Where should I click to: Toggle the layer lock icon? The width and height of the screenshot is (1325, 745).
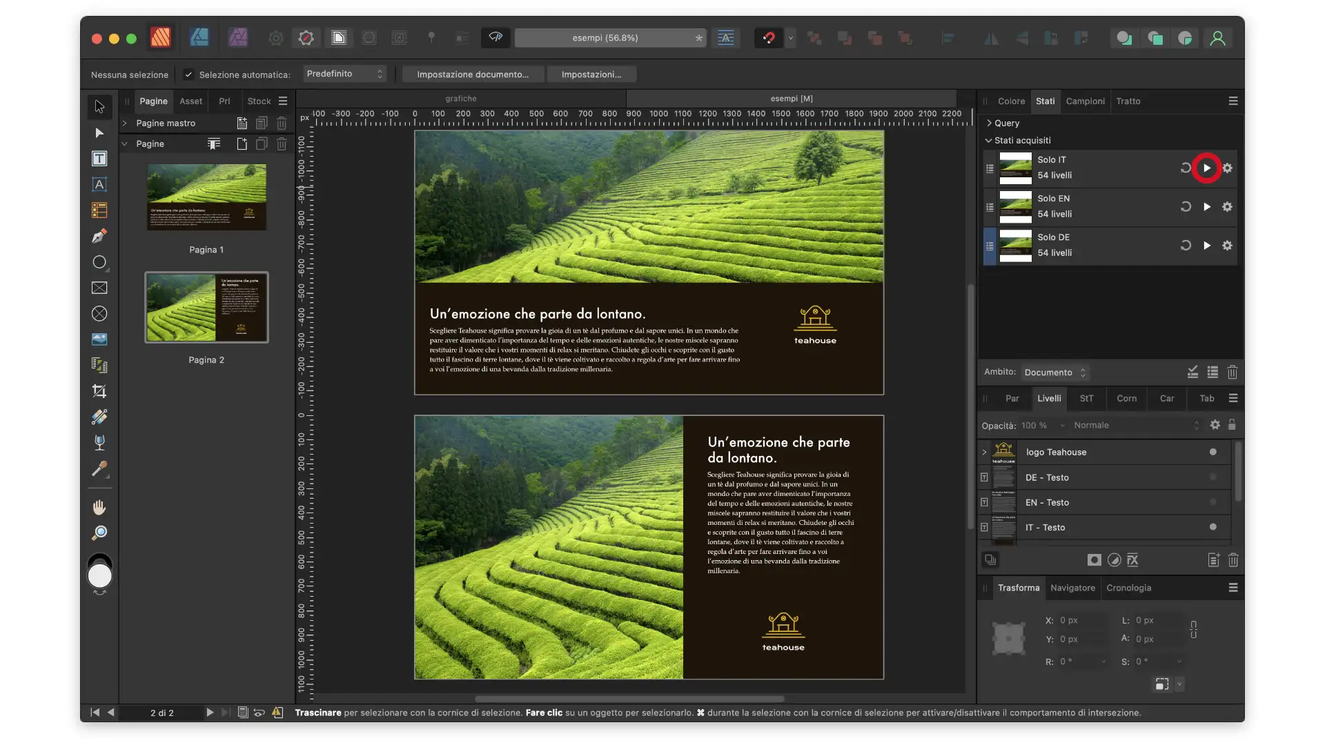1232,425
